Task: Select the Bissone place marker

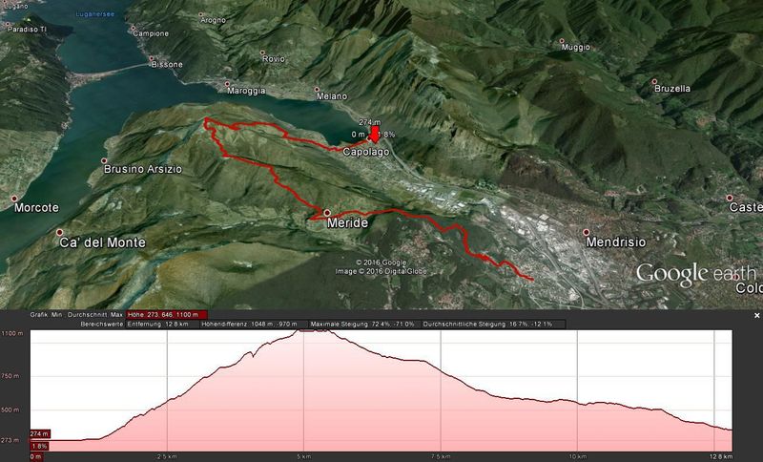Action: point(152,58)
